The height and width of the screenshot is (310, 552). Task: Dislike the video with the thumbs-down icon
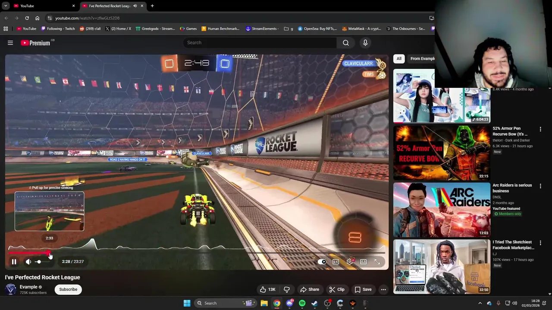click(x=286, y=289)
